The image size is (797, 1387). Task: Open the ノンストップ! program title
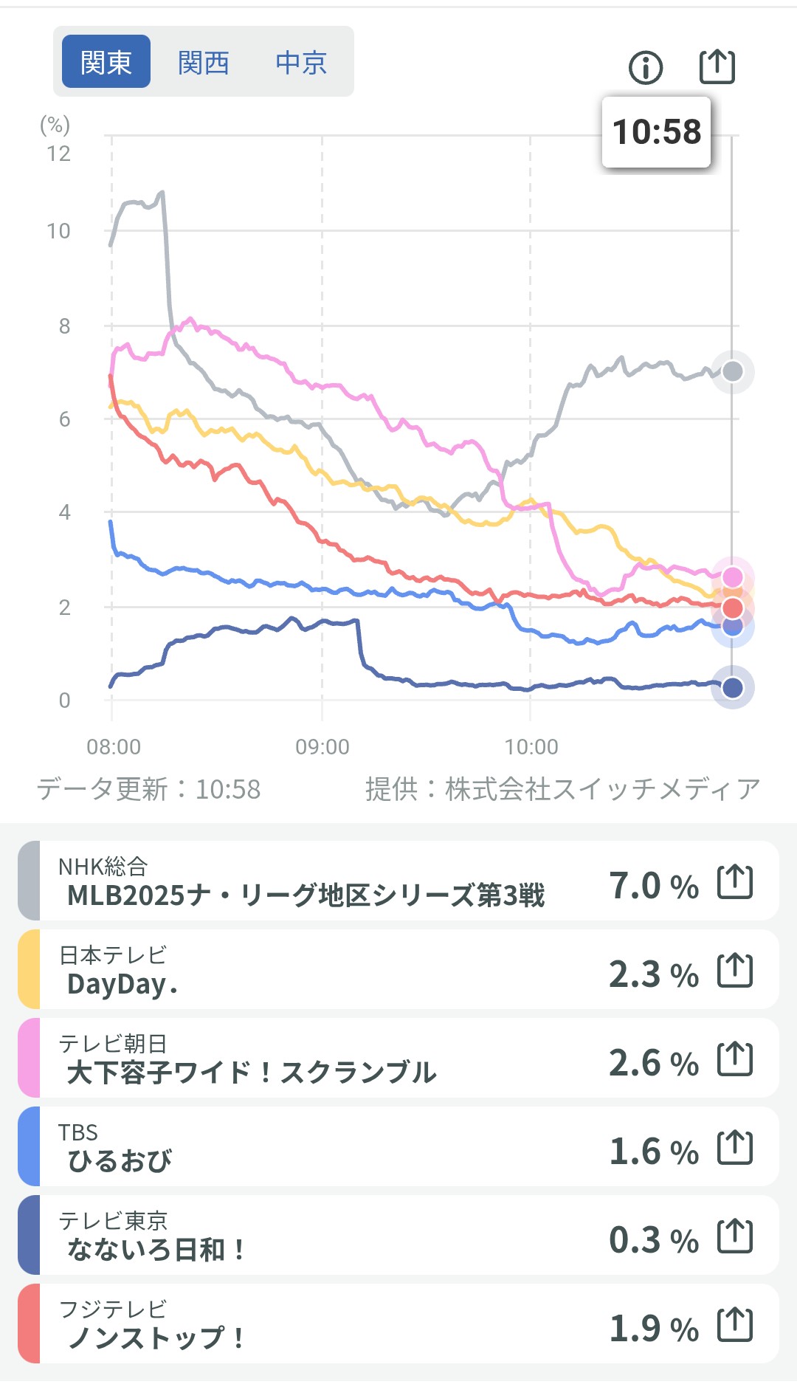click(x=156, y=1338)
